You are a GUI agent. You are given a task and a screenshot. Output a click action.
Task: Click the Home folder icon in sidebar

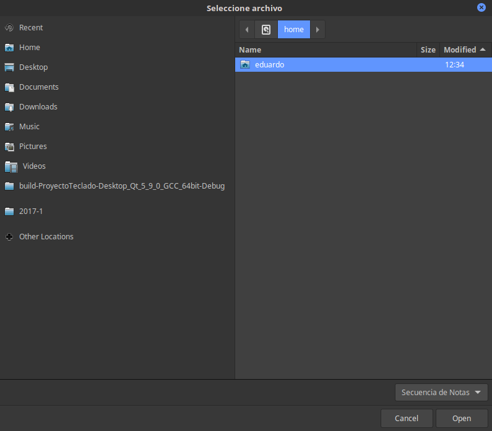click(9, 48)
